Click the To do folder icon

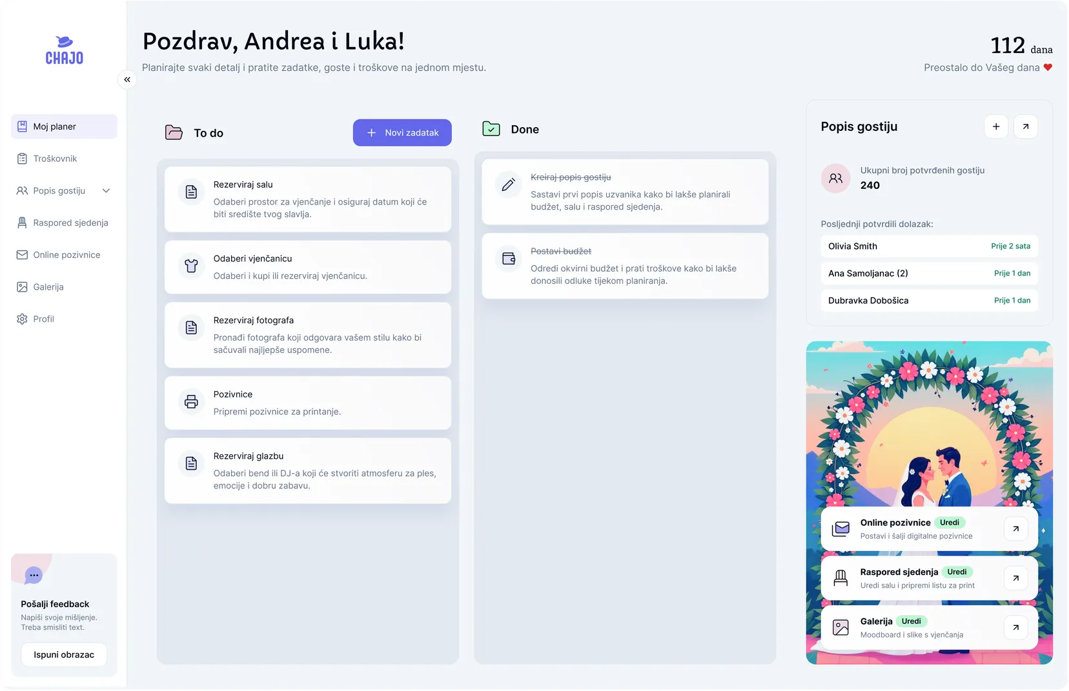tap(174, 132)
